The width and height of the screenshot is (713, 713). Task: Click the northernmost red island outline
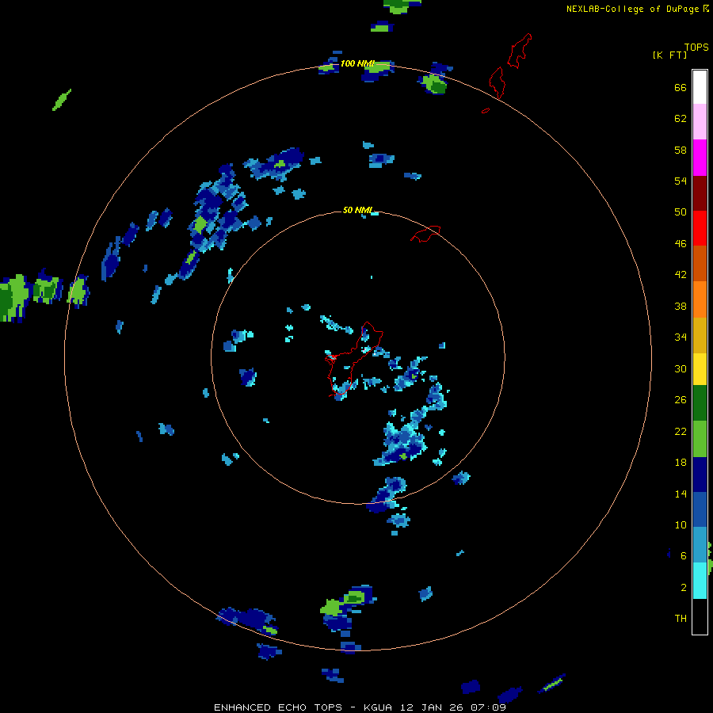coord(519,51)
